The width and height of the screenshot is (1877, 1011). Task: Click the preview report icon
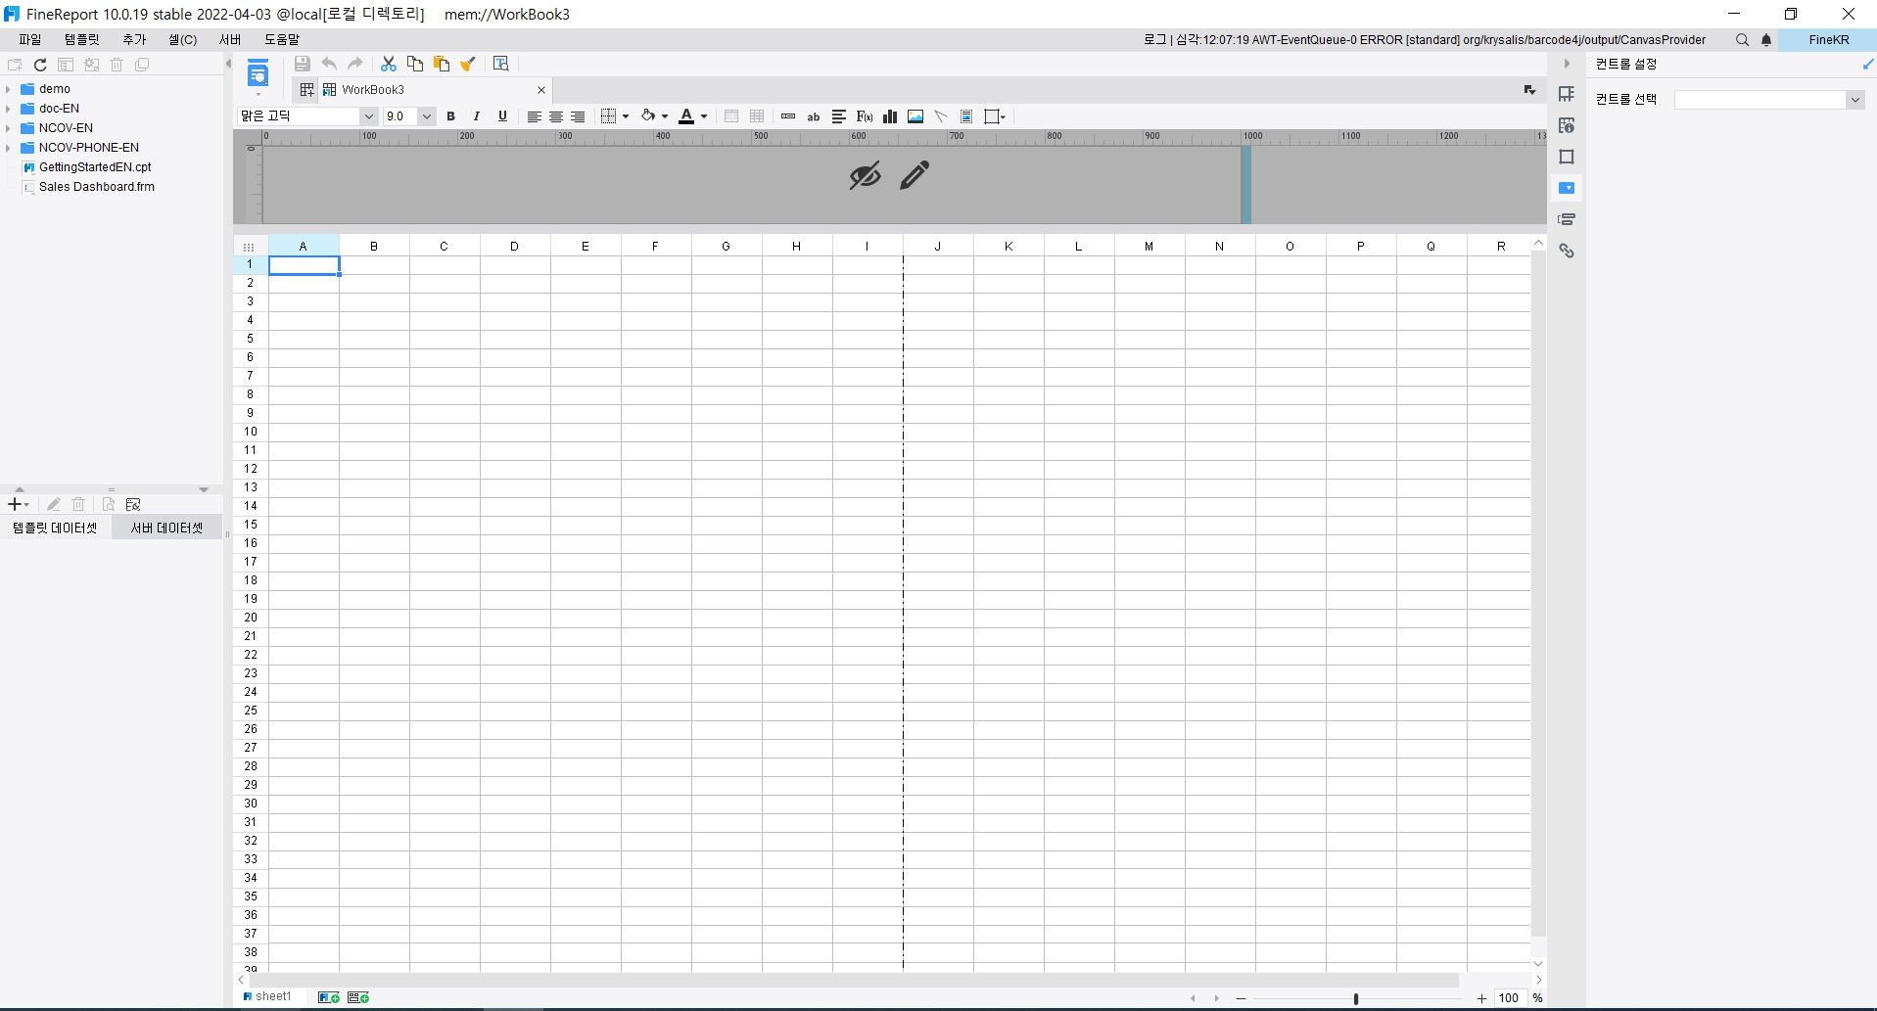point(258,74)
